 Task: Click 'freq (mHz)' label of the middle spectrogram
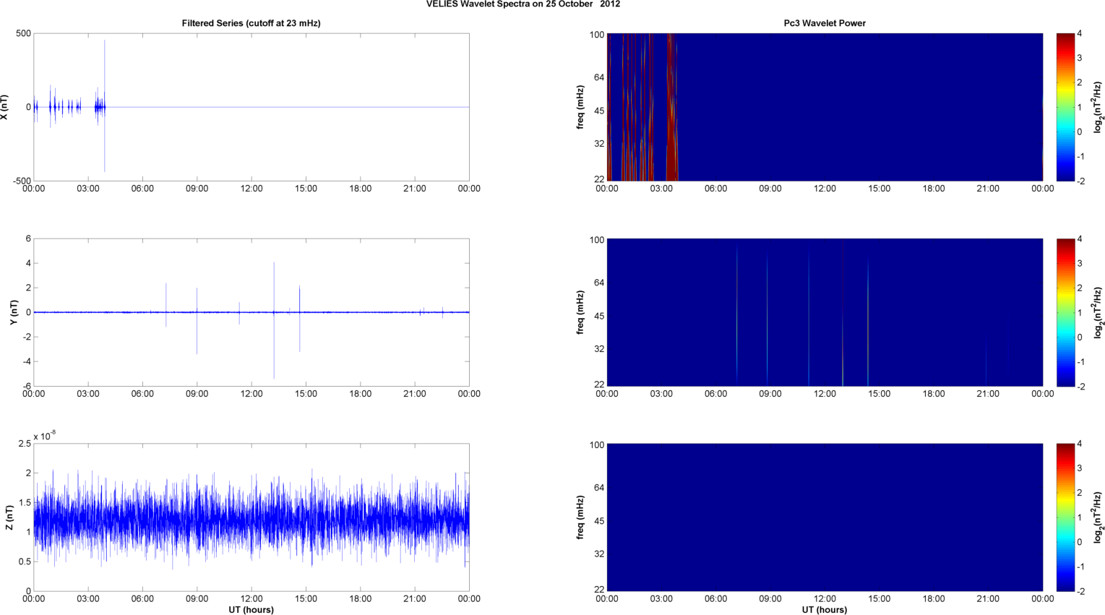pos(580,312)
